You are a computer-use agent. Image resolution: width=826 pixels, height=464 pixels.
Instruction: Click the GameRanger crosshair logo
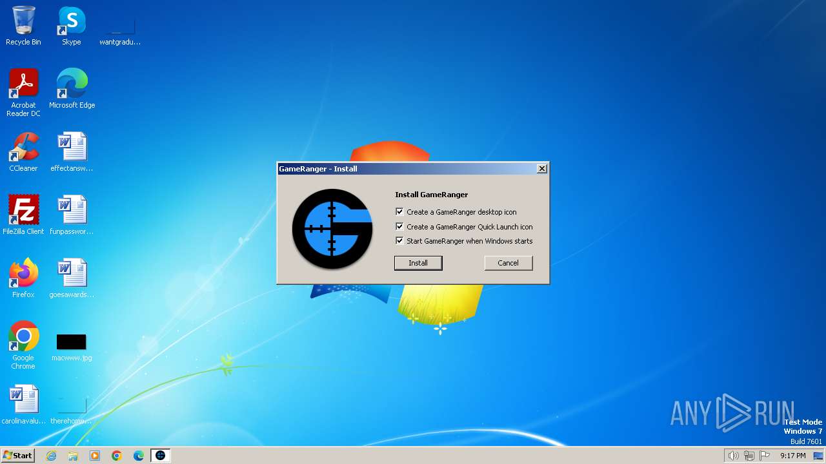(332, 229)
